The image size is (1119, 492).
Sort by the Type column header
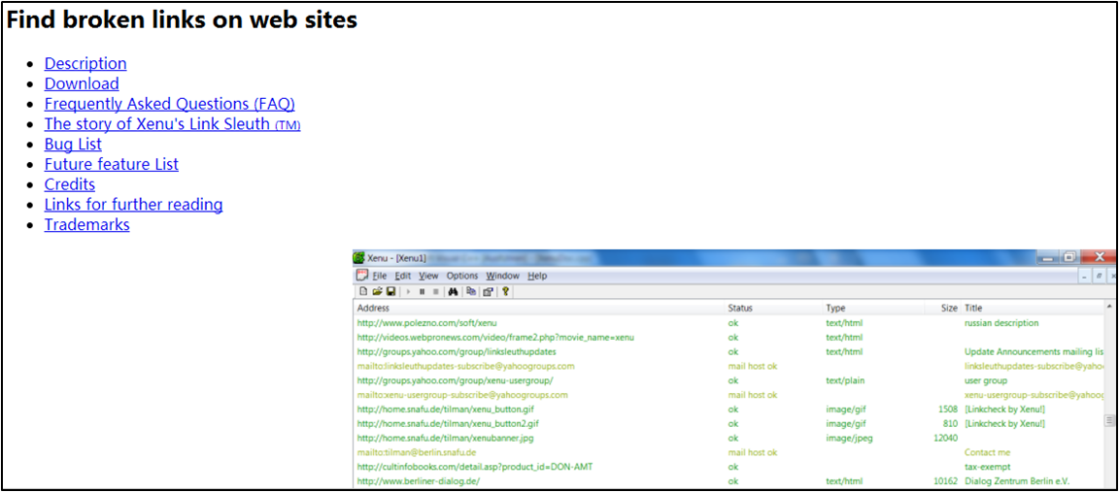pos(835,308)
